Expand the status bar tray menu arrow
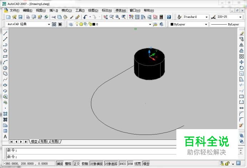 233,164
